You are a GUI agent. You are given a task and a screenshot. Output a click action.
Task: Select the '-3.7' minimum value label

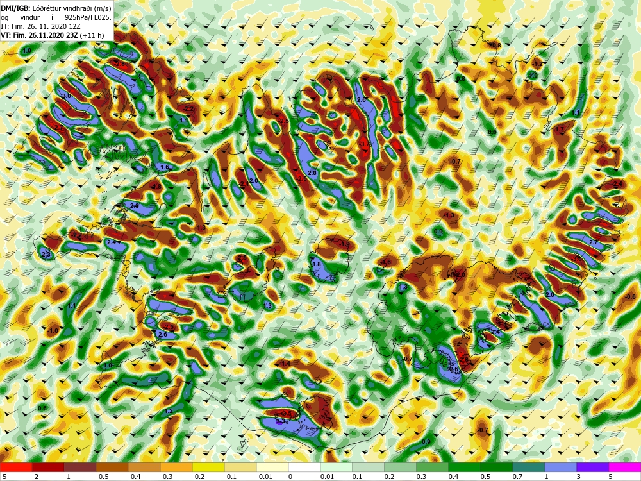click(x=364, y=144)
